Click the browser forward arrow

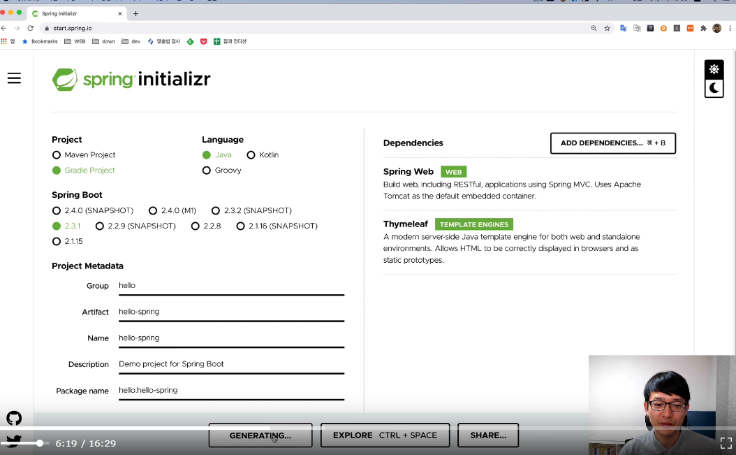pyautogui.click(x=17, y=28)
